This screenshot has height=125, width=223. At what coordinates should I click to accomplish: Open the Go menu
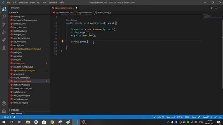(39, 2)
